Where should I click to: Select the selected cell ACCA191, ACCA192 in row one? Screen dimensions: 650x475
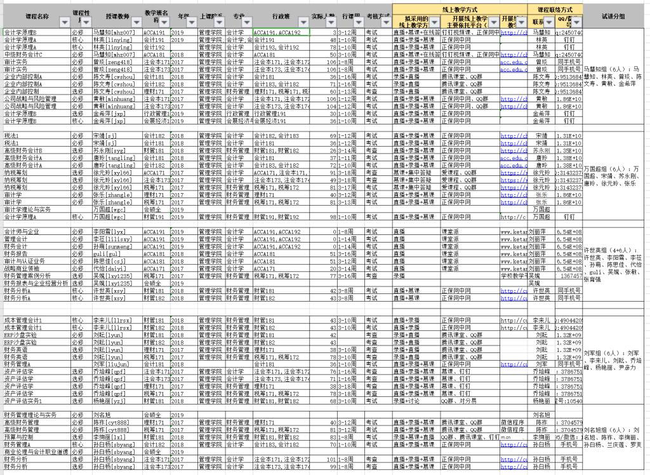pyautogui.click(x=281, y=31)
